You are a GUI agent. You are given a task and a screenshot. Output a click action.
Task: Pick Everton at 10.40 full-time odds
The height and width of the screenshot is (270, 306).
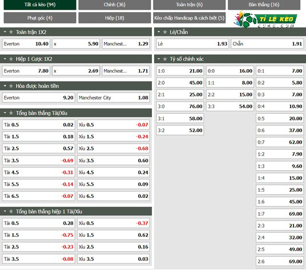click(x=26, y=44)
